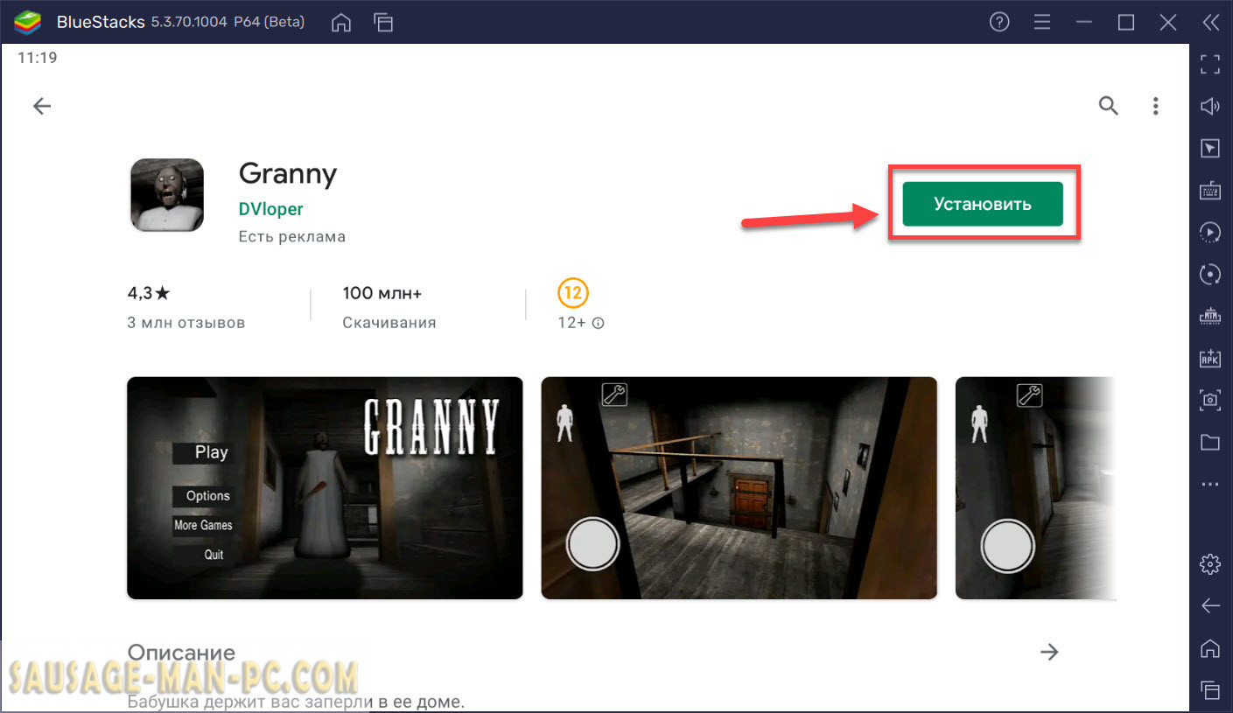The image size is (1233, 713).
Task: Click the info icon next to 12+
Action: point(599,323)
